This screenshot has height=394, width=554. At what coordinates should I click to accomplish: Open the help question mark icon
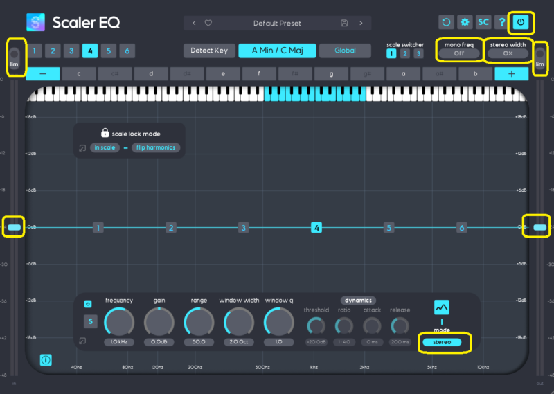tap(501, 23)
